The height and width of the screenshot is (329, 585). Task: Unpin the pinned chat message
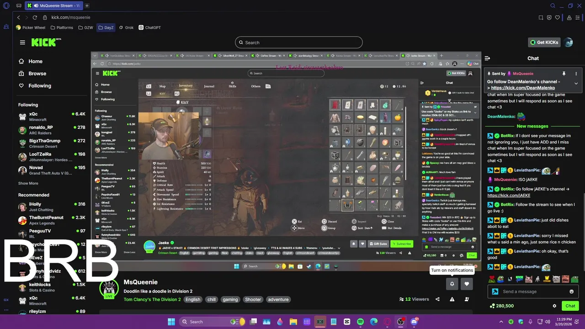point(564,74)
